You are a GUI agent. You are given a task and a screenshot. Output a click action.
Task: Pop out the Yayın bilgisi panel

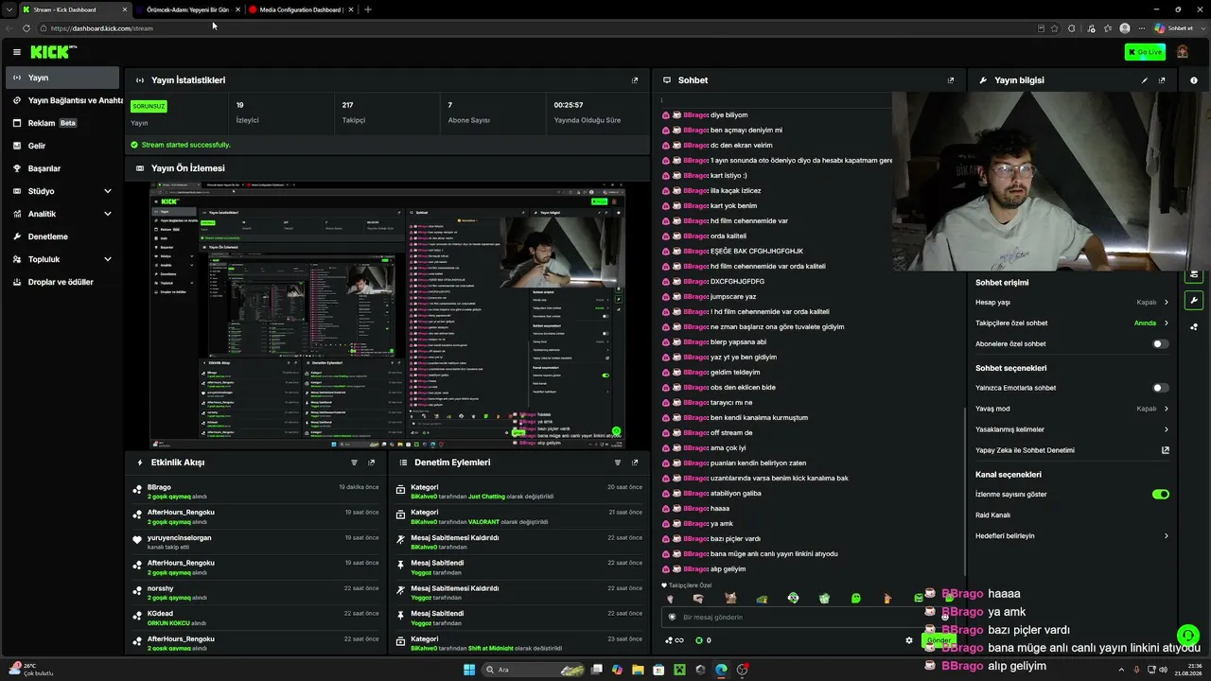1162,80
